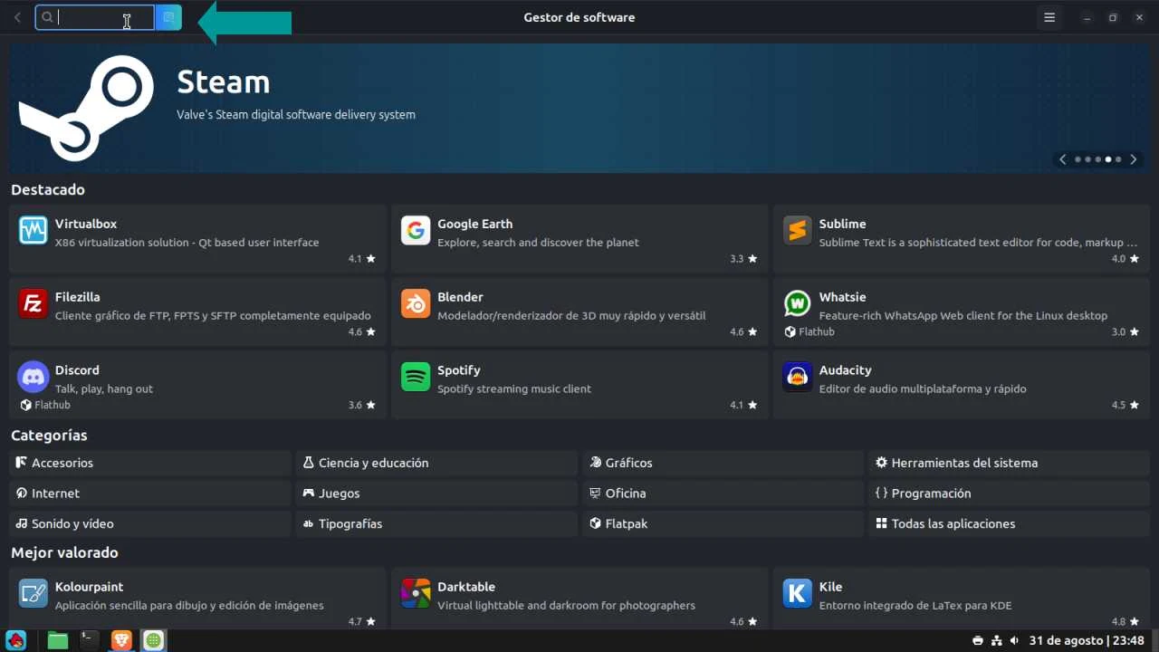Click the Mejor valorado section heading
This screenshot has height=652, width=1159.
click(x=64, y=552)
